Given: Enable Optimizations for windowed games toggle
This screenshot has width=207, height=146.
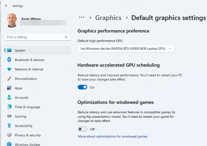Looking at the screenshot, I should click(x=82, y=129).
